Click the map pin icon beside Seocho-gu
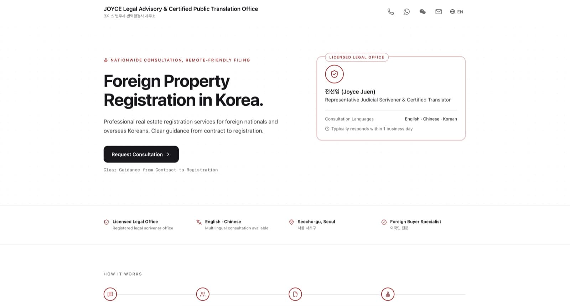 pyautogui.click(x=291, y=222)
